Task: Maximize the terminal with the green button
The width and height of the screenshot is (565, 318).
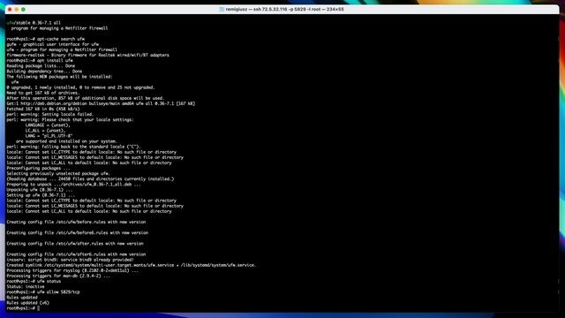Action: pyautogui.click(x=24, y=10)
